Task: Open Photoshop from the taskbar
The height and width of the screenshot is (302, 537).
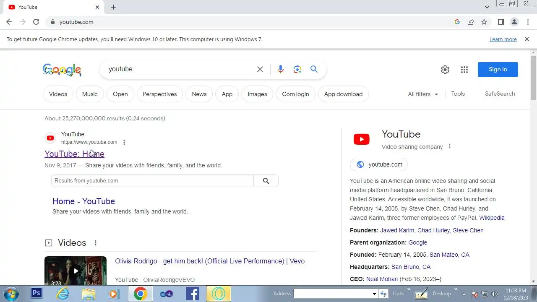Action: click(36, 294)
